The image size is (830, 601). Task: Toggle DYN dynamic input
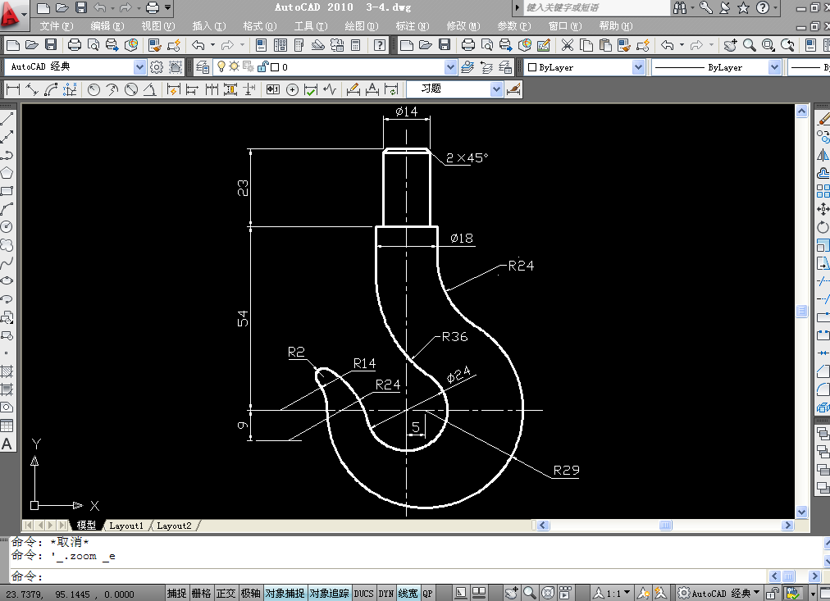[386, 594]
